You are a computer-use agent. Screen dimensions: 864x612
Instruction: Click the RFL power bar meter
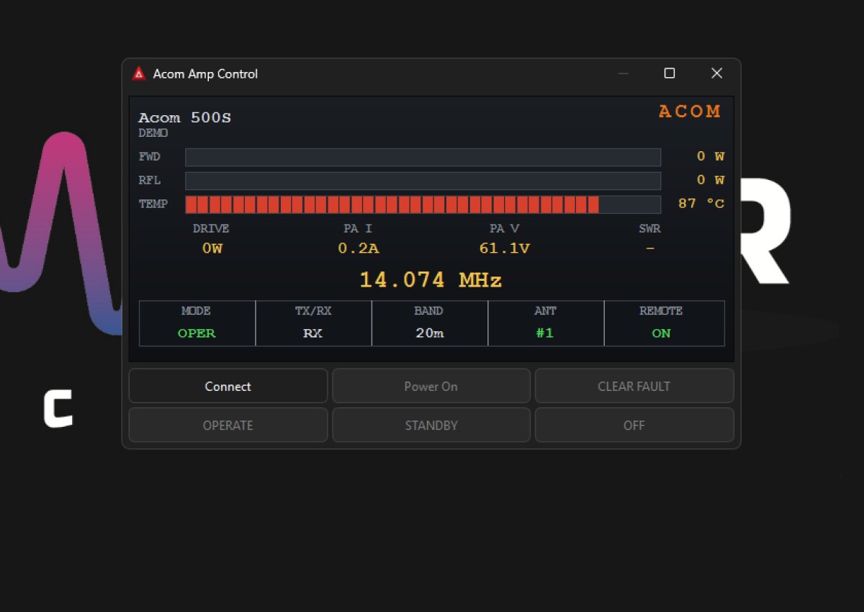[x=423, y=181]
